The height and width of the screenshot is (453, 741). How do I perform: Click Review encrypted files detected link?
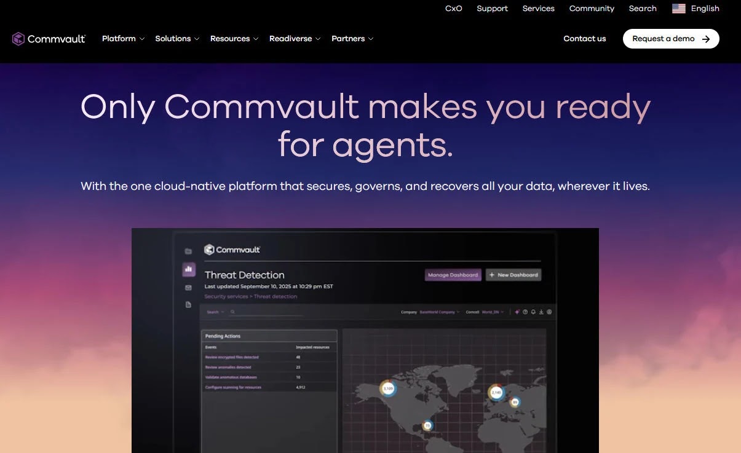tap(232, 357)
